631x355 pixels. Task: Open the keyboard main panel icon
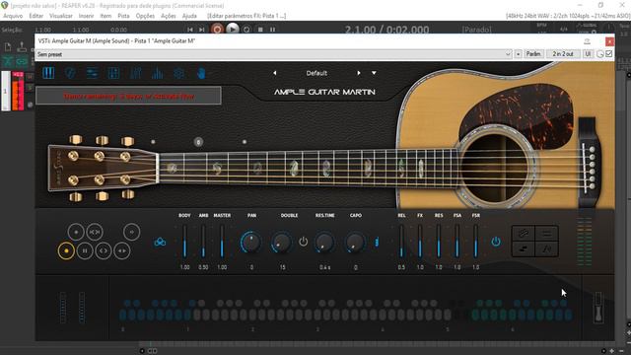pyautogui.click(x=48, y=73)
